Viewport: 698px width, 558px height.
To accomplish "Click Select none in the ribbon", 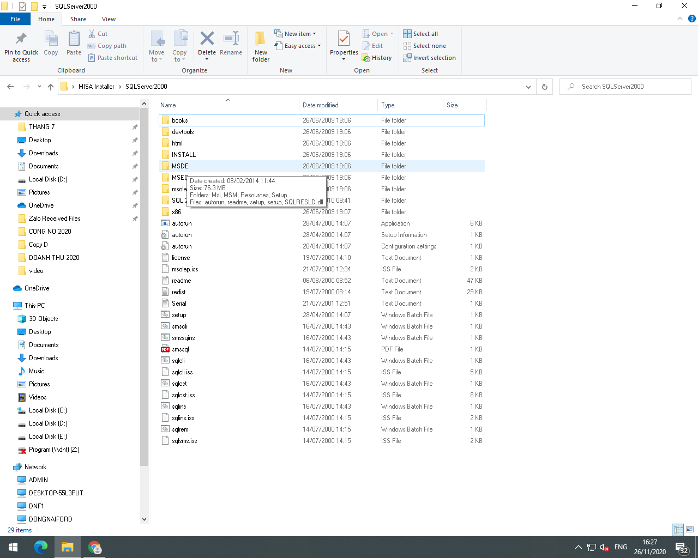I will point(424,46).
